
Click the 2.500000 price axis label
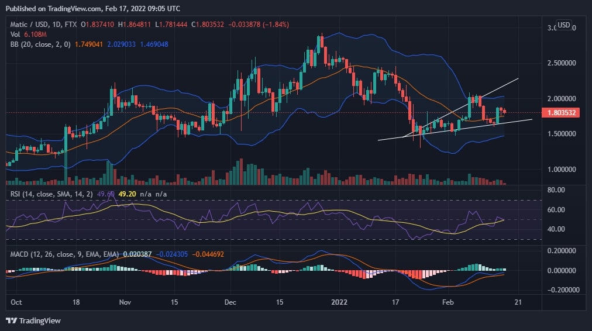click(562, 63)
